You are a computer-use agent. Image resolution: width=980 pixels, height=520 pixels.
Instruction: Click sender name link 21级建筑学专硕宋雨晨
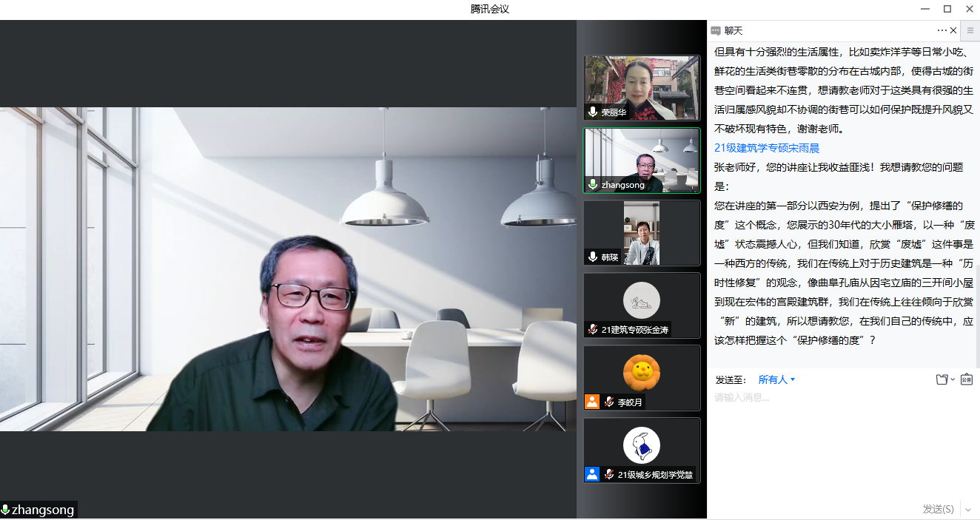(x=767, y=148)
